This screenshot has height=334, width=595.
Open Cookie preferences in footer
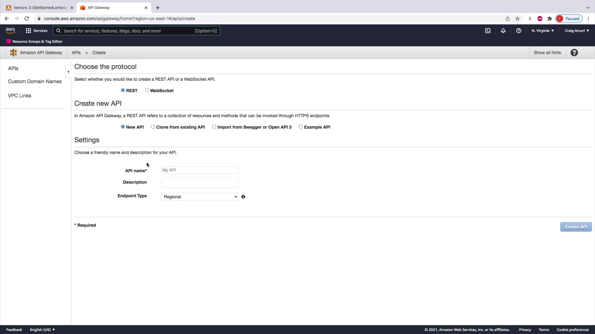(x=573, y=330)
